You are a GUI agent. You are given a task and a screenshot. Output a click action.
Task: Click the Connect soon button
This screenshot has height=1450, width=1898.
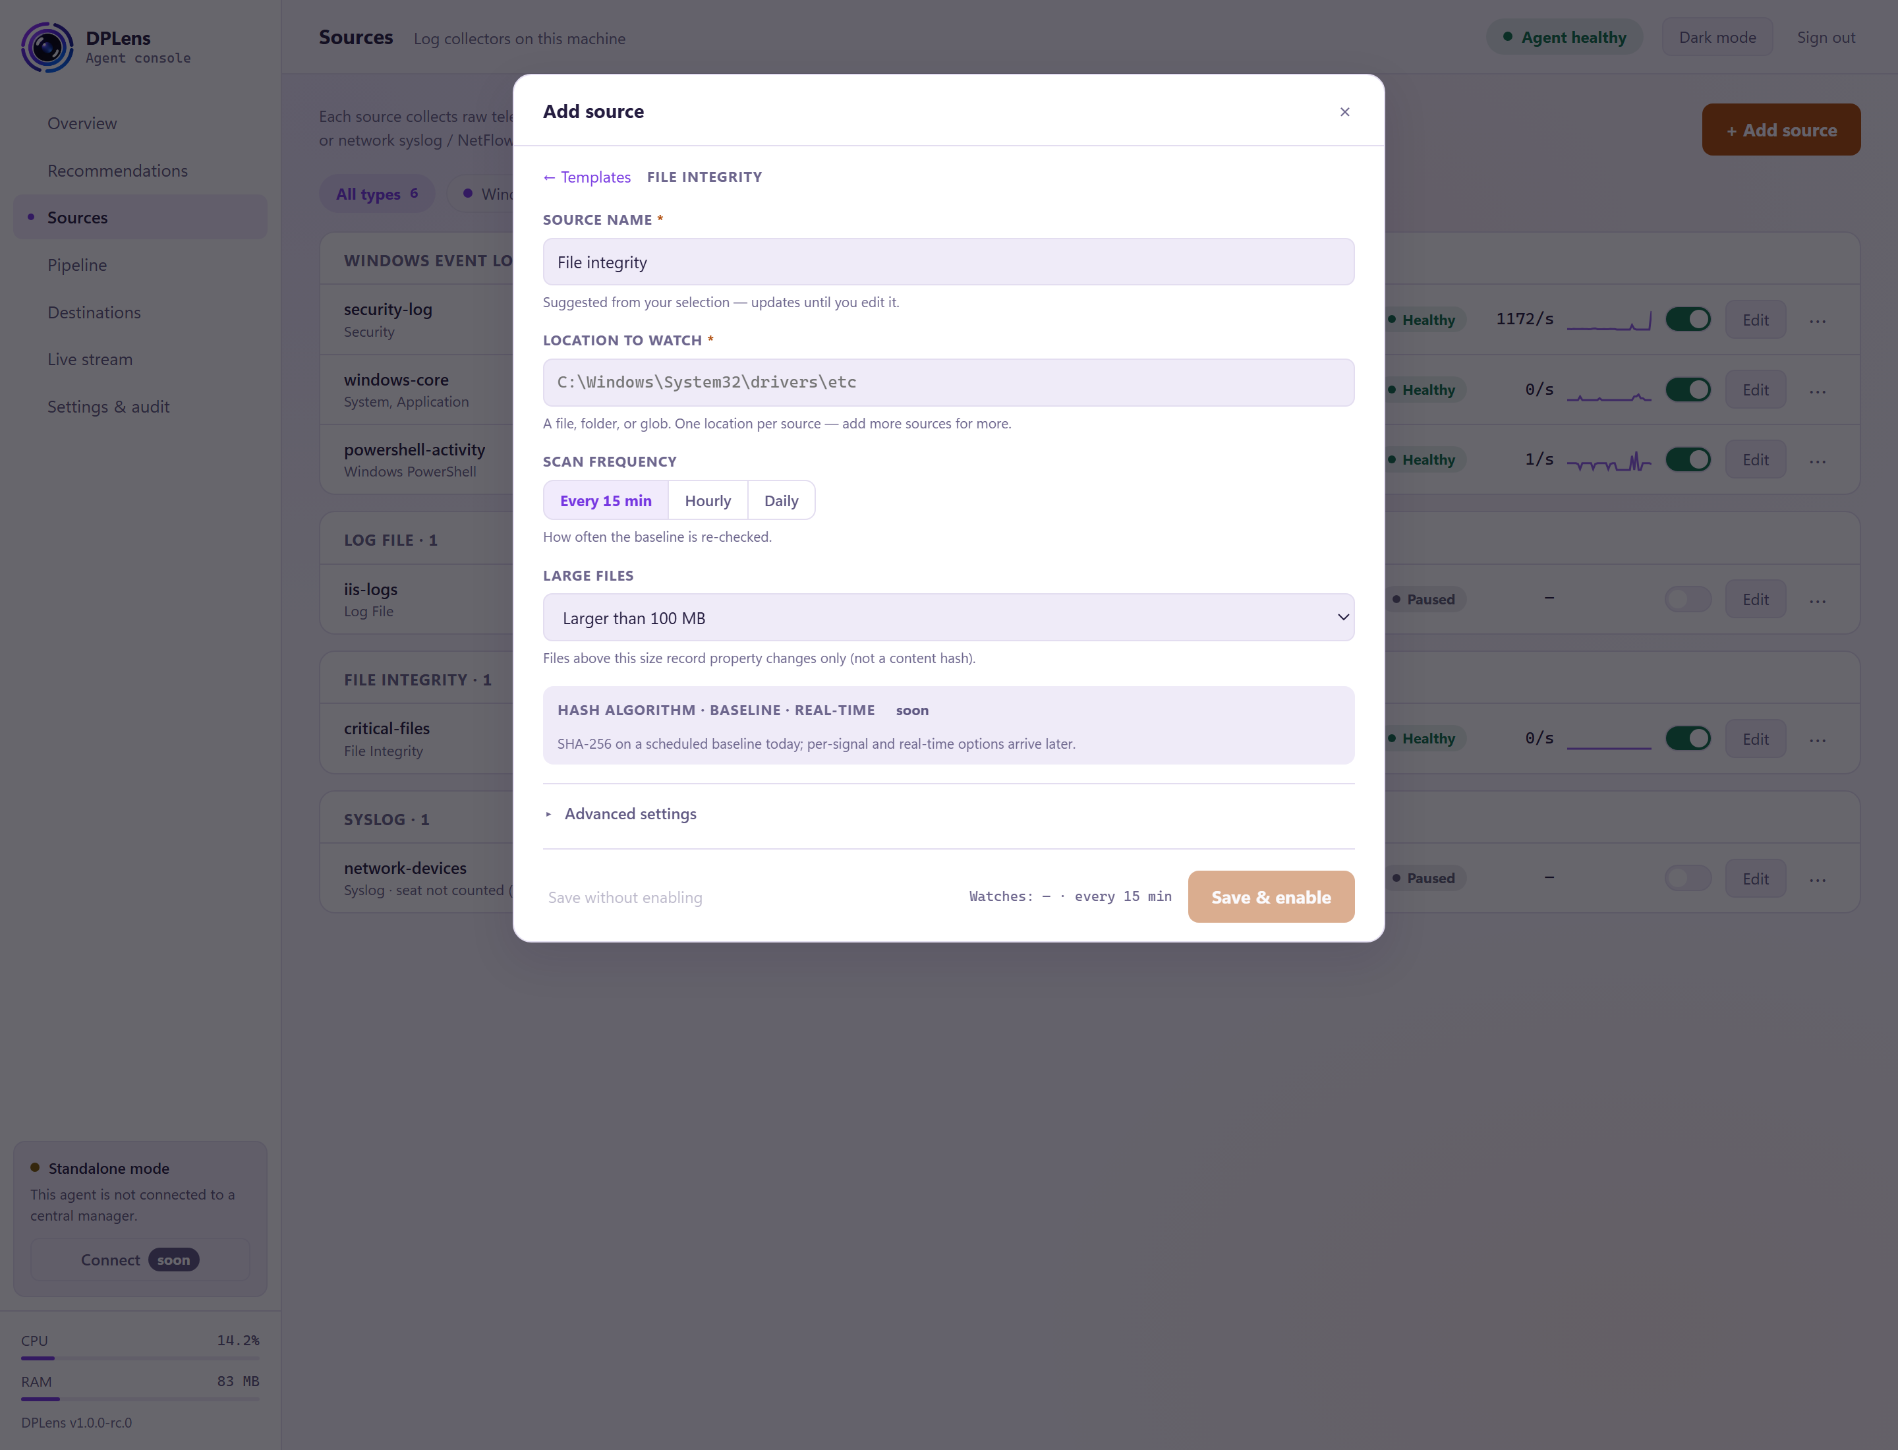(140, 1260)
